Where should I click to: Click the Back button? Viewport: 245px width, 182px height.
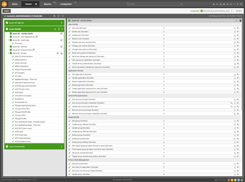tap(239, 11)
